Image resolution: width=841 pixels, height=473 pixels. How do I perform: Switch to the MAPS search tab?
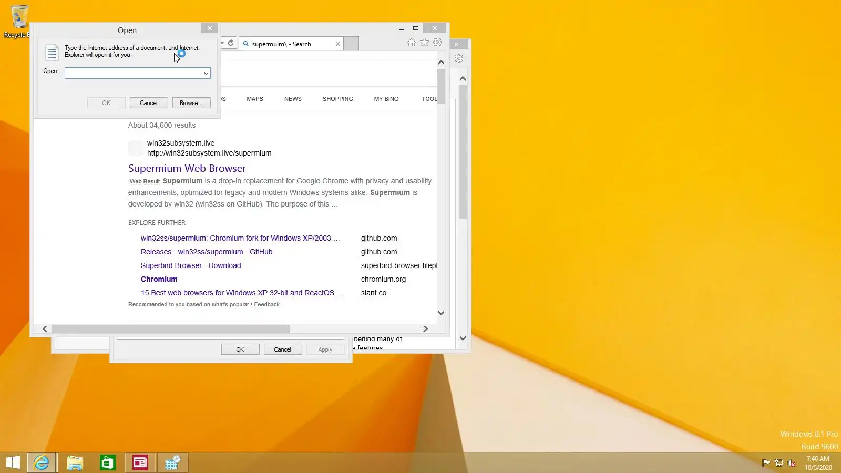[255, 99]
